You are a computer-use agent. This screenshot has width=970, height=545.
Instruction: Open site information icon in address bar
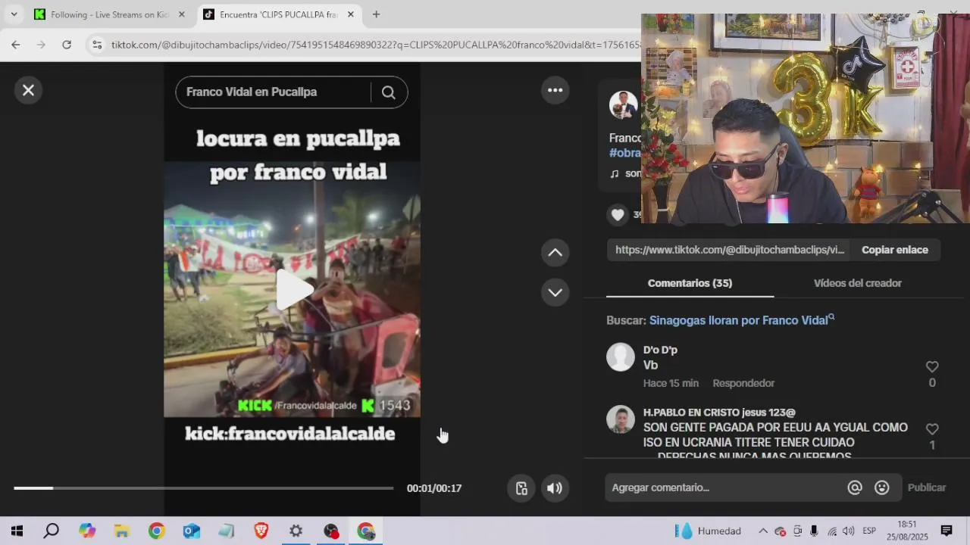click(x=97, y=45)
